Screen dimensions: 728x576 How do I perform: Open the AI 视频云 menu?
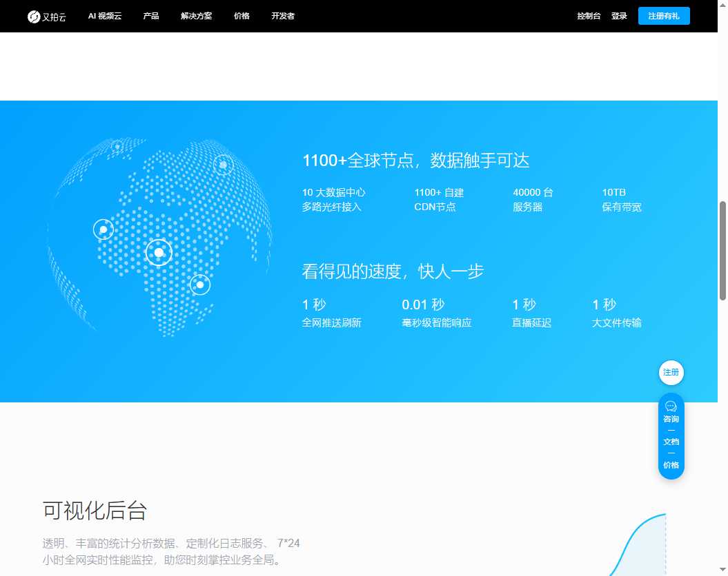click(104, 16)
